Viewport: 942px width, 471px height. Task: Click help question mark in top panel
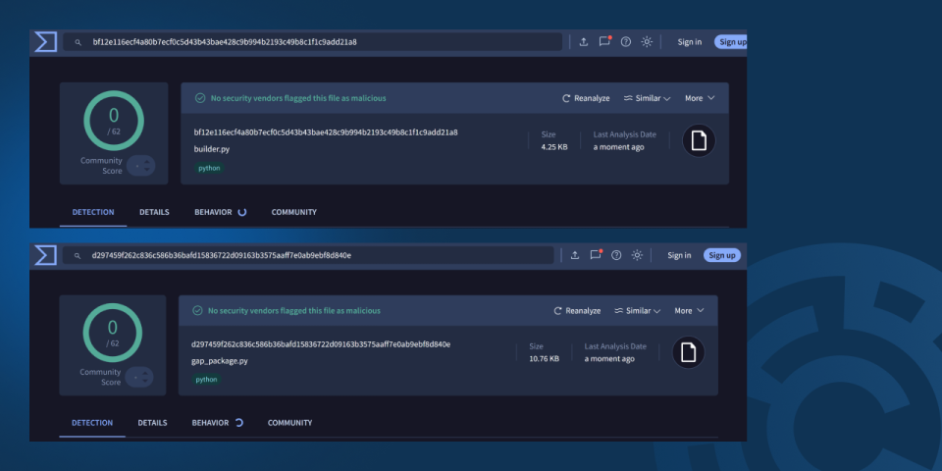click(626, 42)
